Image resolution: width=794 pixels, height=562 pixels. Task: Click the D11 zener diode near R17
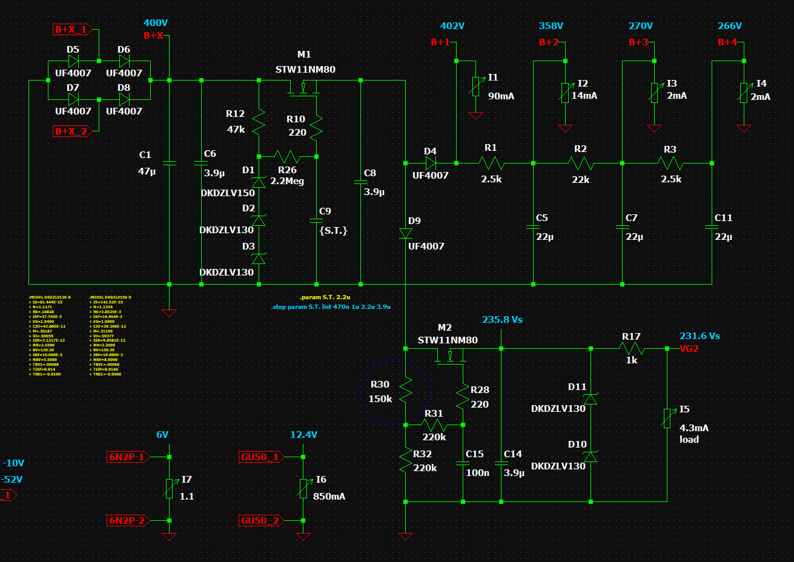pyautogui.click(x=591, y=399)
